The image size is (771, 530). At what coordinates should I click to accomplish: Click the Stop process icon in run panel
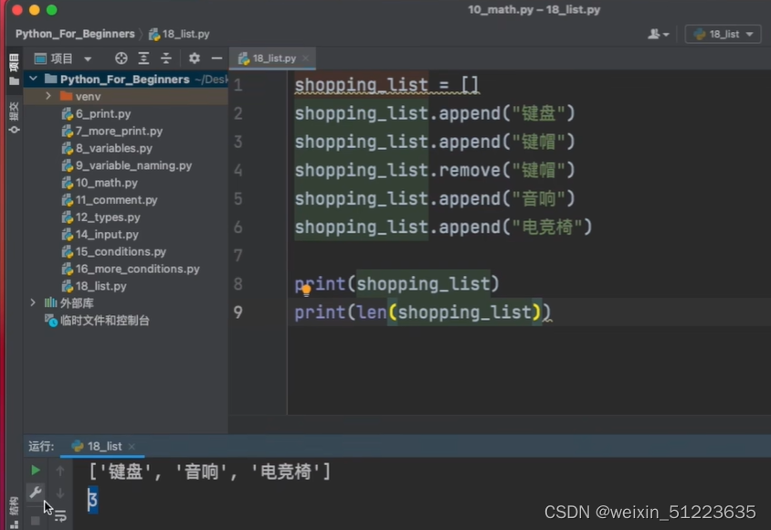pos(35,521)
